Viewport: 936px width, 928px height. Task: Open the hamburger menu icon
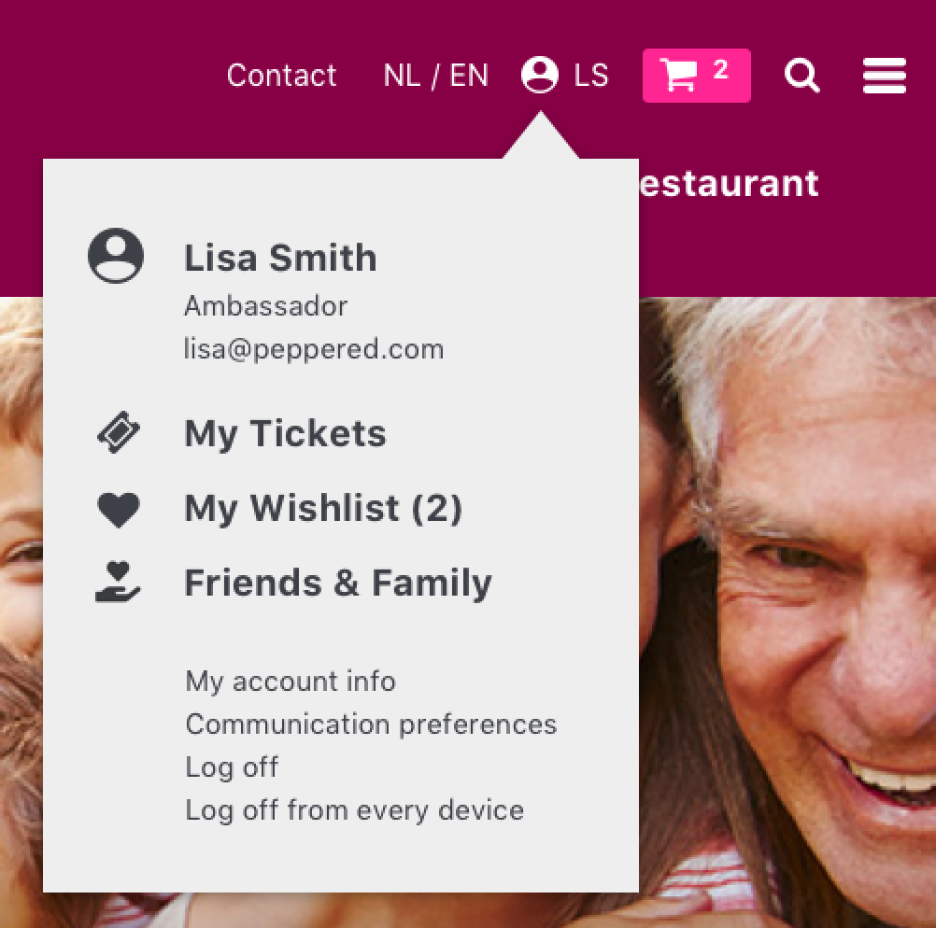[884, 76]
